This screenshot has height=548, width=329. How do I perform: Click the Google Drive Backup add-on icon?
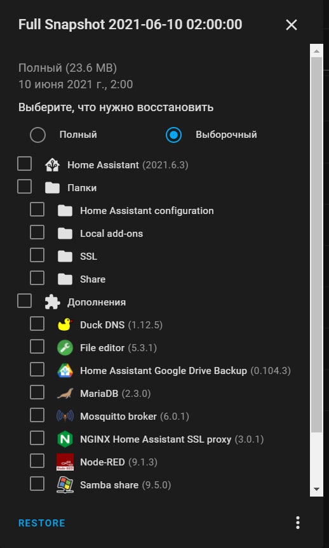pyautogui.click(x=65, y=370)
